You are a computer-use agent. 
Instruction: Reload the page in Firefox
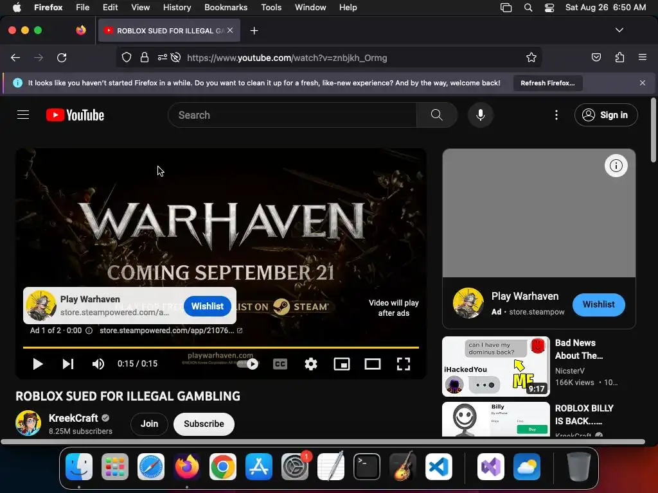pos(62,58)
